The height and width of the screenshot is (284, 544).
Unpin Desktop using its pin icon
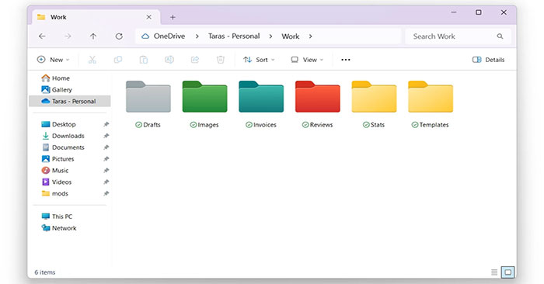(x=106, y=124)
